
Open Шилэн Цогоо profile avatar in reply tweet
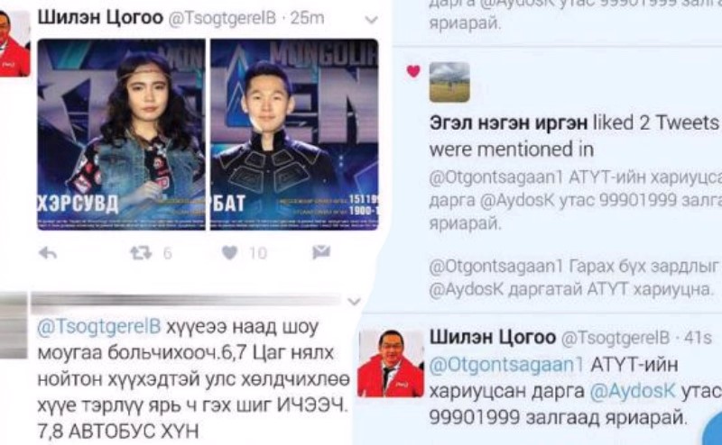point(391,363)
